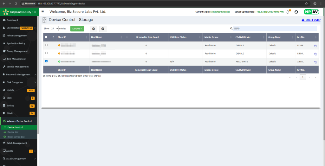Expand the Password Management submenu
The image size is (325, 166).
click(x=19, y=74)
